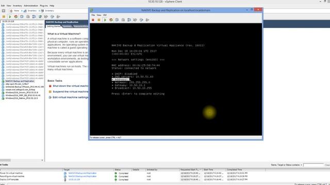The width and height of the screenshot is (330, 185).
Task: Click Power Off icon in console window toolbar
Action: point(93,20)
